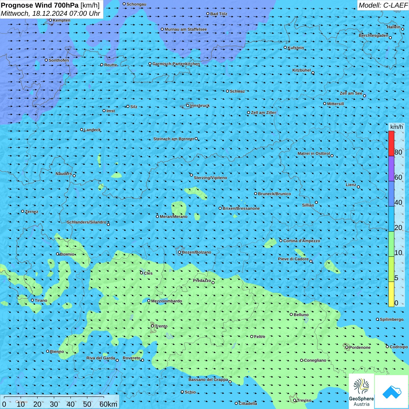Click the Modell: C-LAEF label

(x=383, y=5)
